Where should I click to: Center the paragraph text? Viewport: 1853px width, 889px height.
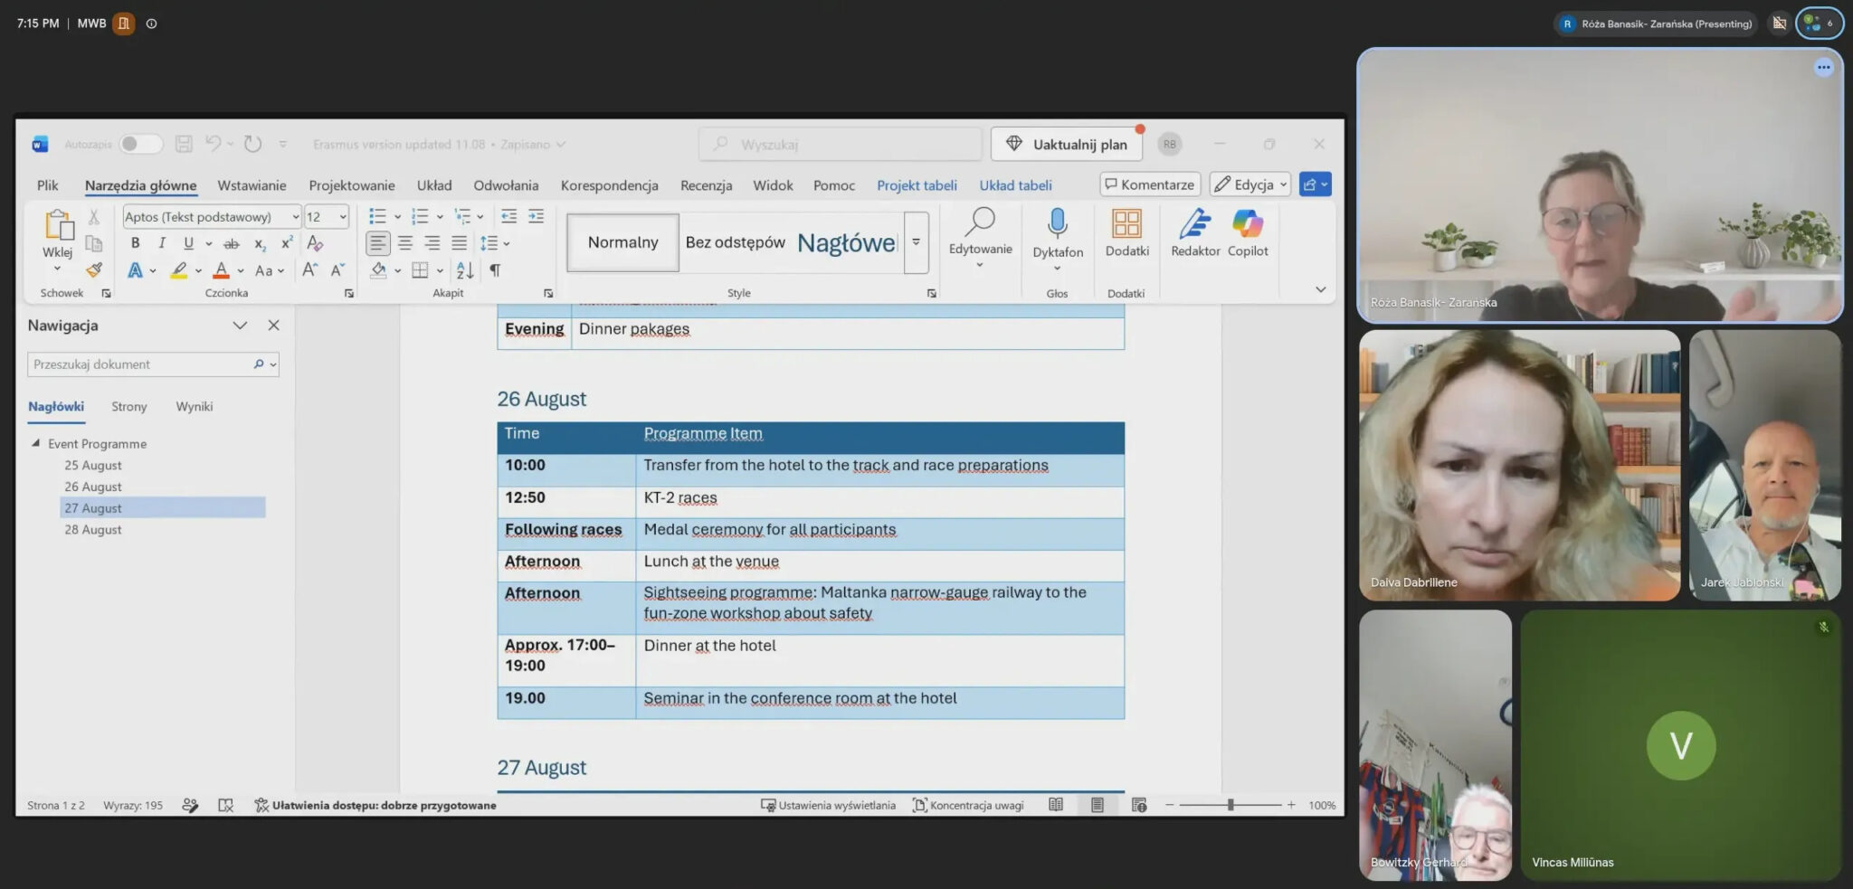click(405, 243)
